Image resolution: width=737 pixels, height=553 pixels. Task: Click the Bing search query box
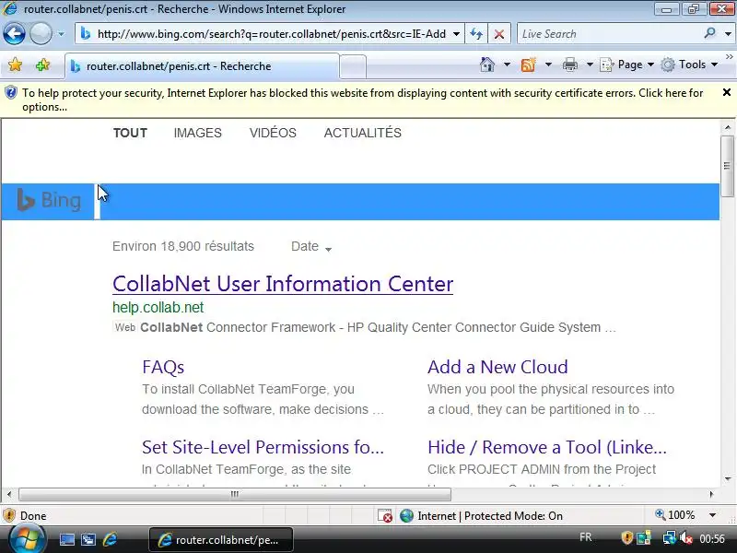(97, 201)
